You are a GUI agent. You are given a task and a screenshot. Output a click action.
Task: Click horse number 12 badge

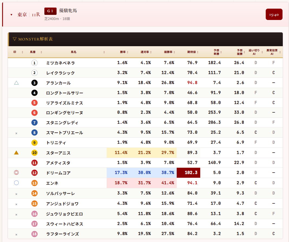coord(34,173)
